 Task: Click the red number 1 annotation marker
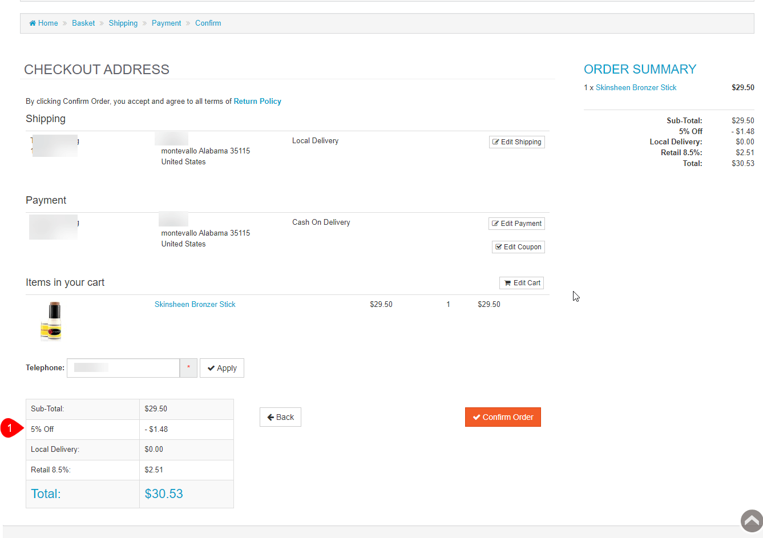tap(10, 428)
